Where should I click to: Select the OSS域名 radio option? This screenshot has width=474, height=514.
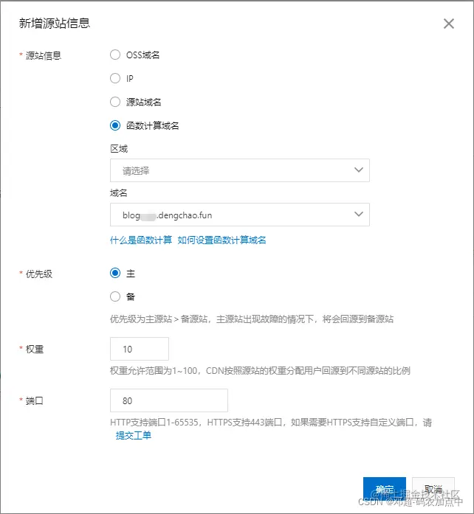point(115,55)
